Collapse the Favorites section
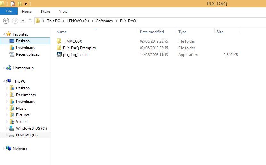 pos(4,34)
